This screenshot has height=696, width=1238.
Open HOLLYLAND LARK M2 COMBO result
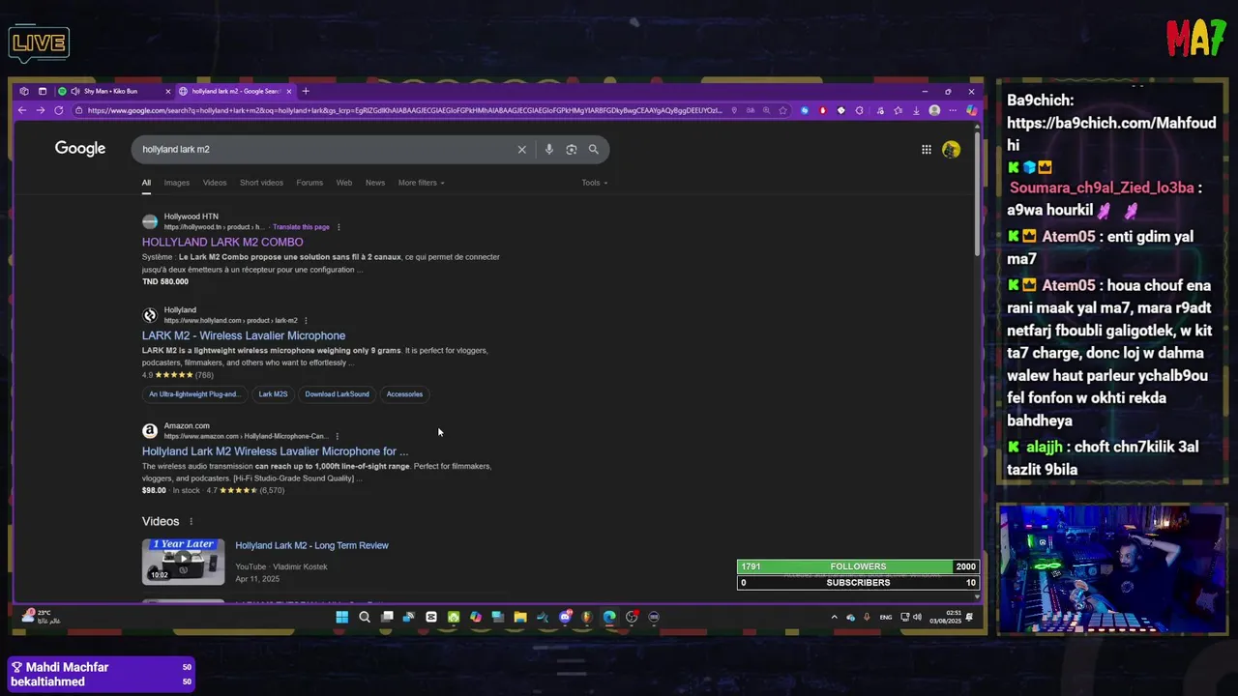(x=222, y=242)
